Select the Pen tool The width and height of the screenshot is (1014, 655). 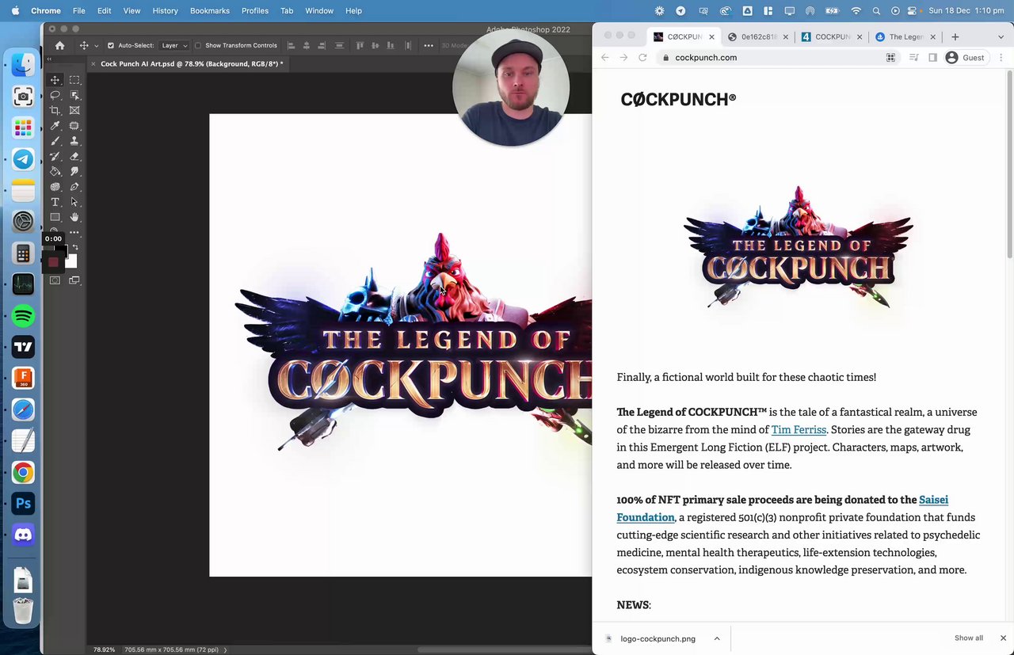(x=74, y=187)
